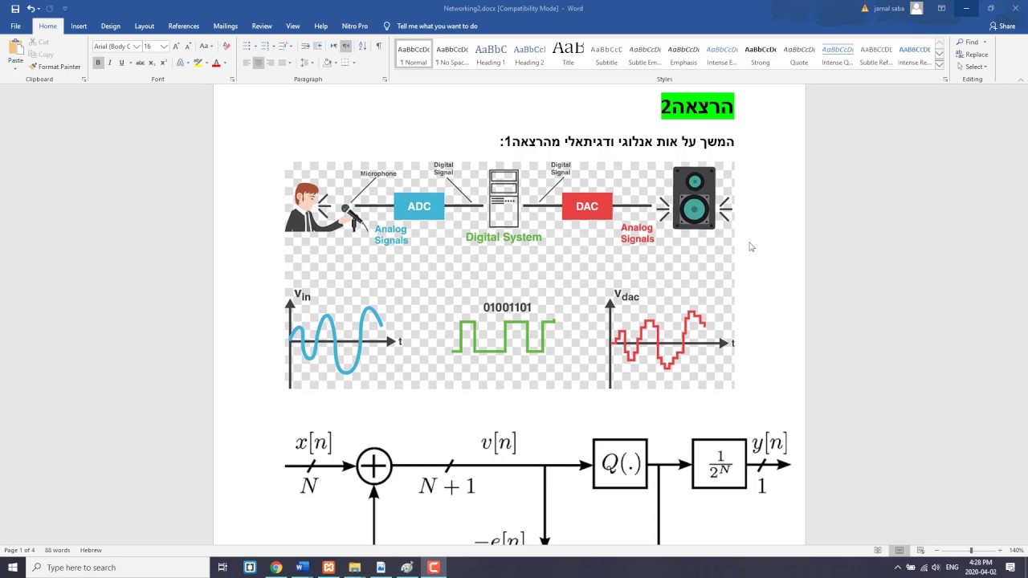Screen dimensions: 1028x578
Task: Click the Tell me what you want field
Action: click(437, 26)
